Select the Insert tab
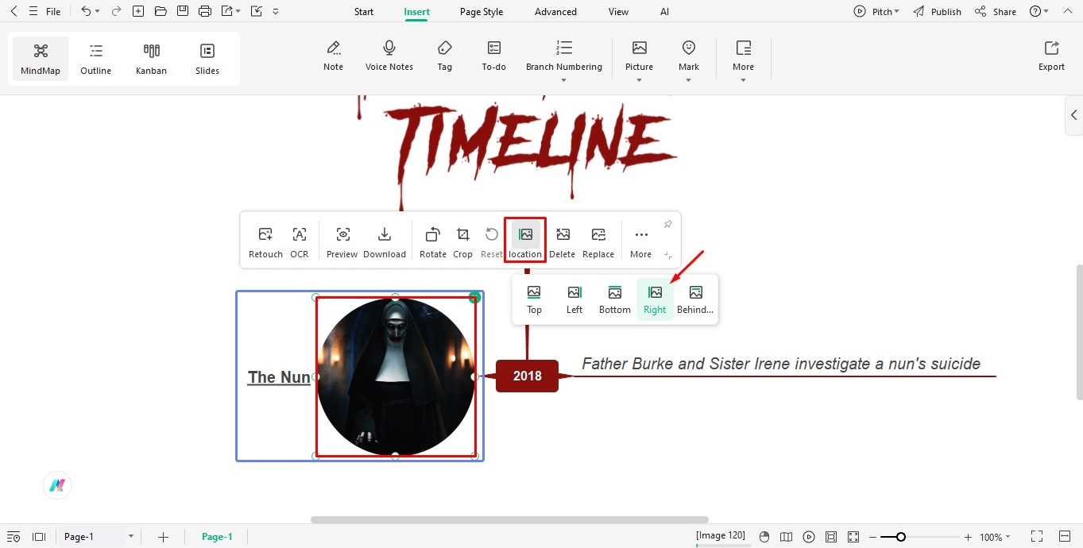1083x548 pixels. click(416, 12)
